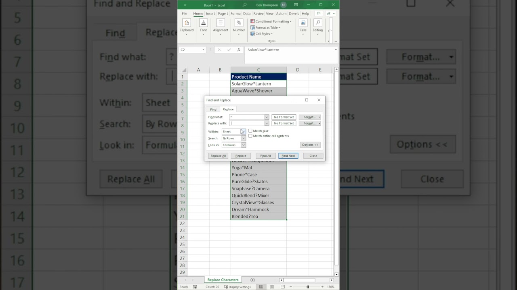Open Ben Thompson account avatar
The width and height of the screenshot is (517, 290).
(x=284, y=5)
